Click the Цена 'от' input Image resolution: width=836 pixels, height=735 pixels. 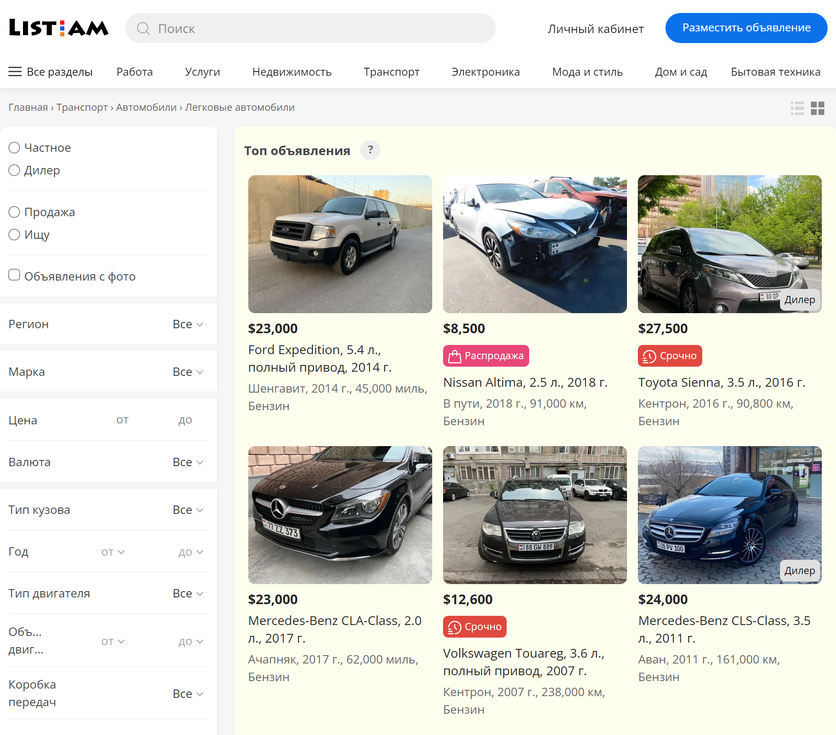pos(122,420)
